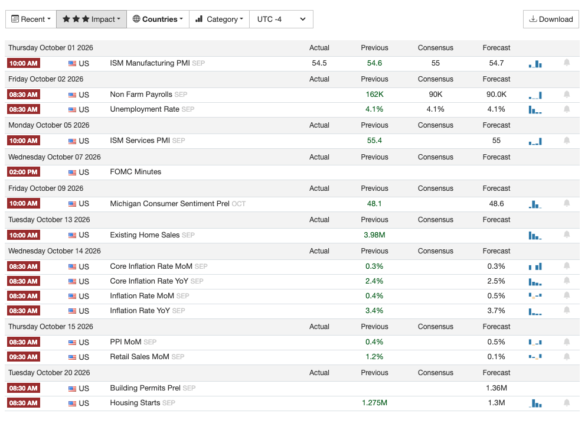Open chart icon for PPI MoM
This screenshot has height=423, width=588.
(535, 342)
